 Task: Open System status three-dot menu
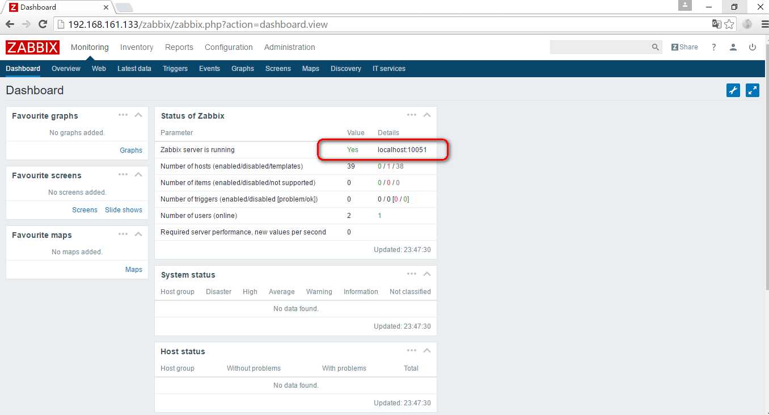point(412,274)
